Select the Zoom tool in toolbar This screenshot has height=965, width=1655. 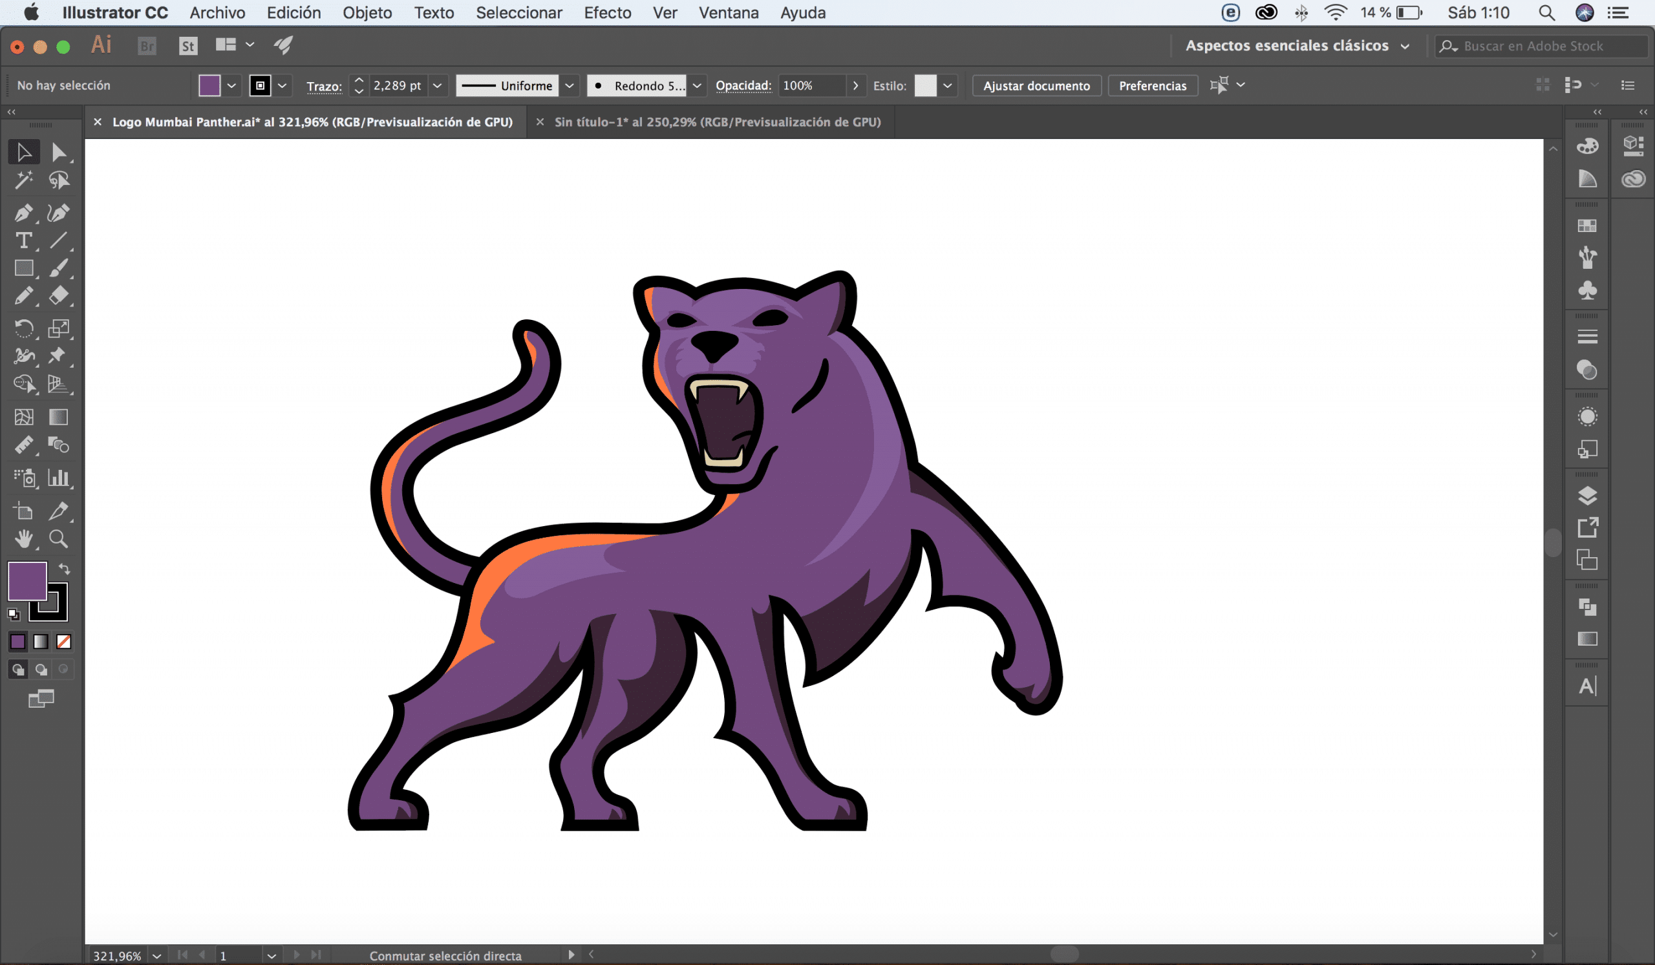[58, 539]
